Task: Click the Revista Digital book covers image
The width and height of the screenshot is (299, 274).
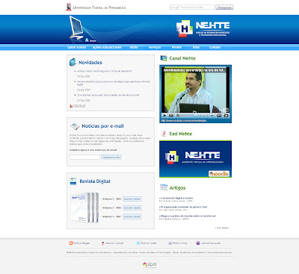Action: pos(84,208)
